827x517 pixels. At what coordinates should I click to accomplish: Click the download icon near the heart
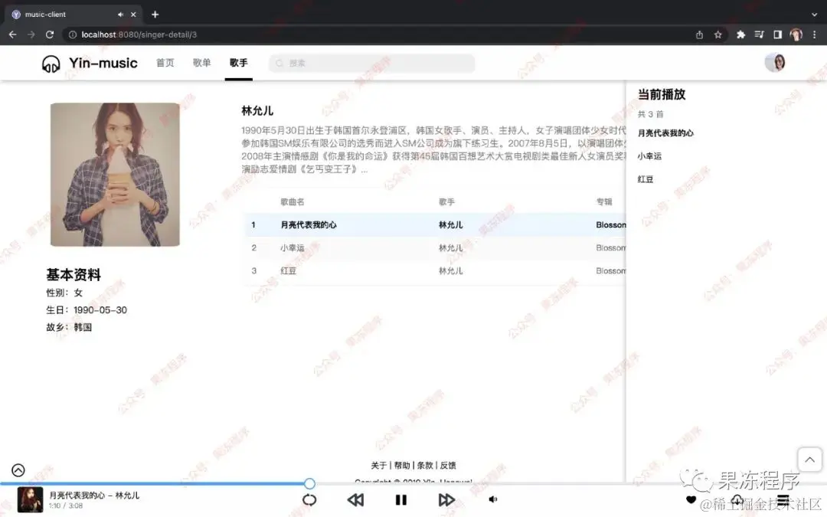[737, 499]
